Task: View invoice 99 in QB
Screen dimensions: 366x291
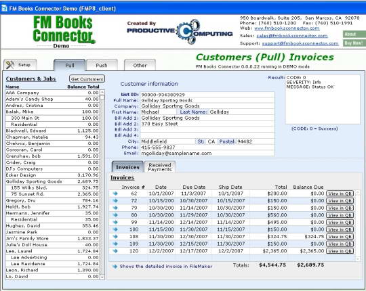Action: (x=340, y=222)
